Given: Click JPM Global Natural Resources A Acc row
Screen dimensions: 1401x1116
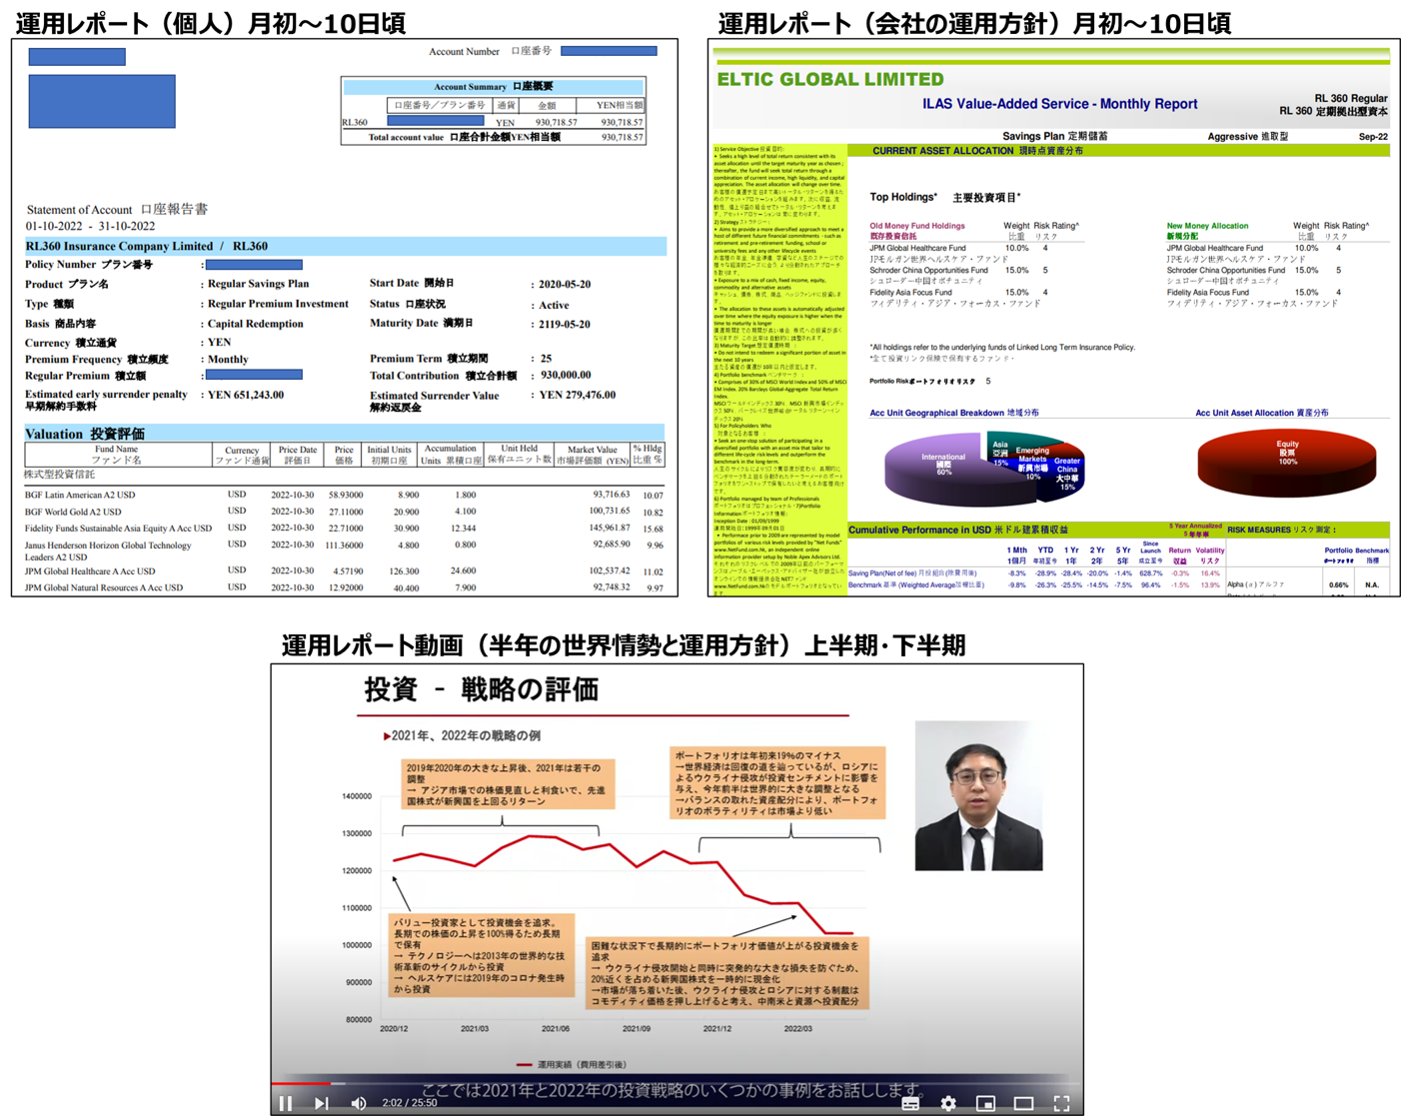Looking at the screenshot, I should point(344,587).
